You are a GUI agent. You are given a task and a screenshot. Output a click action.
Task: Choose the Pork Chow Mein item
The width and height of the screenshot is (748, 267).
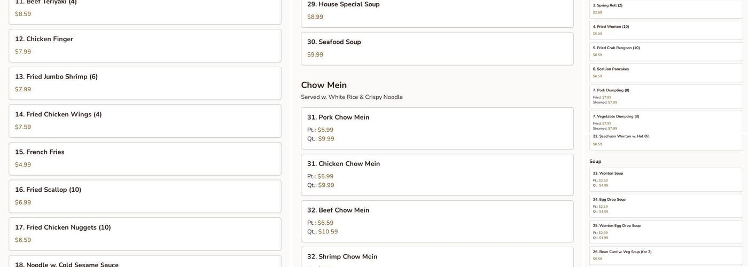437,128
